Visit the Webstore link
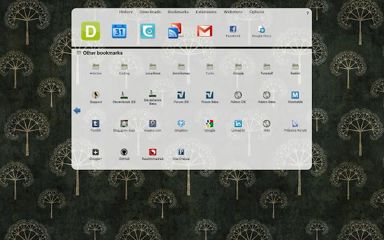The image size is (384, 240). click(233, 12)
